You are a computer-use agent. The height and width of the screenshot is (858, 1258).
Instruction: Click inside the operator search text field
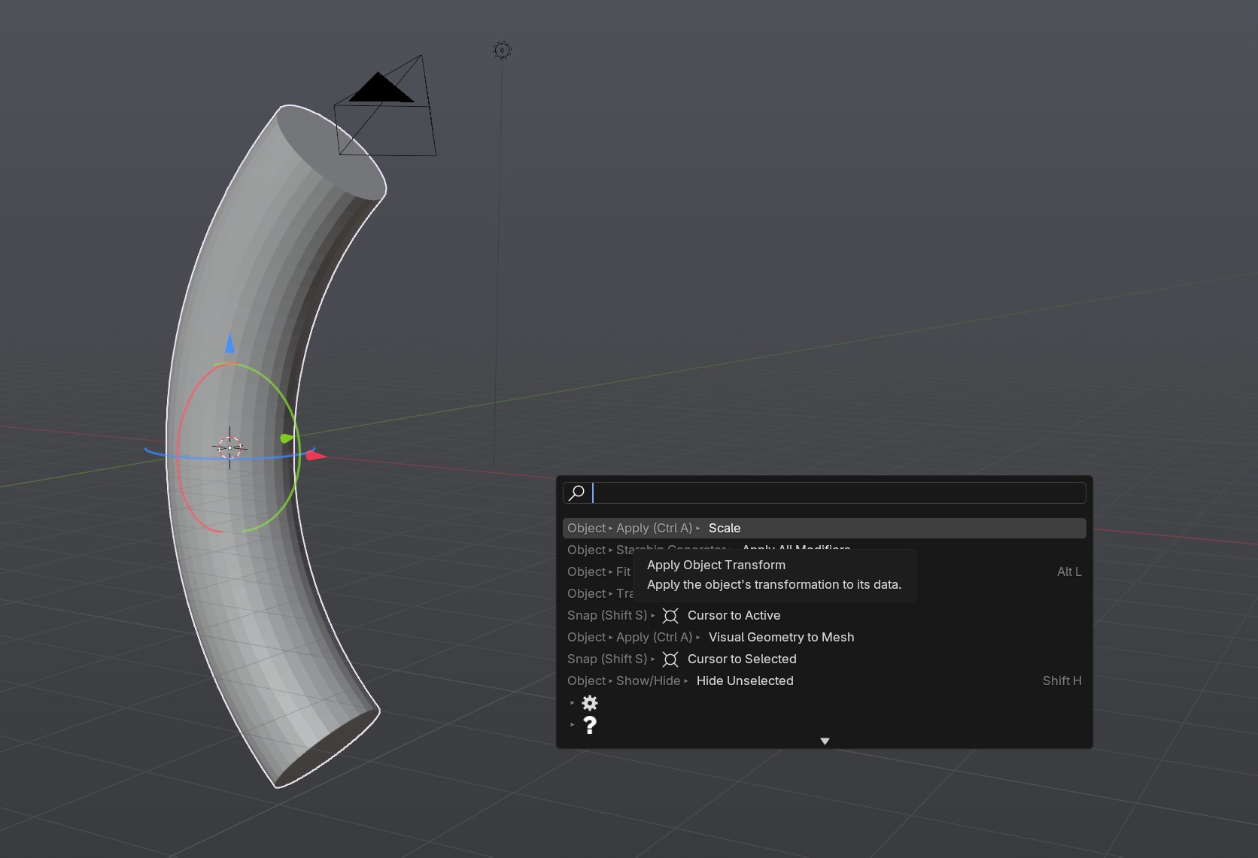pos(835,493)
